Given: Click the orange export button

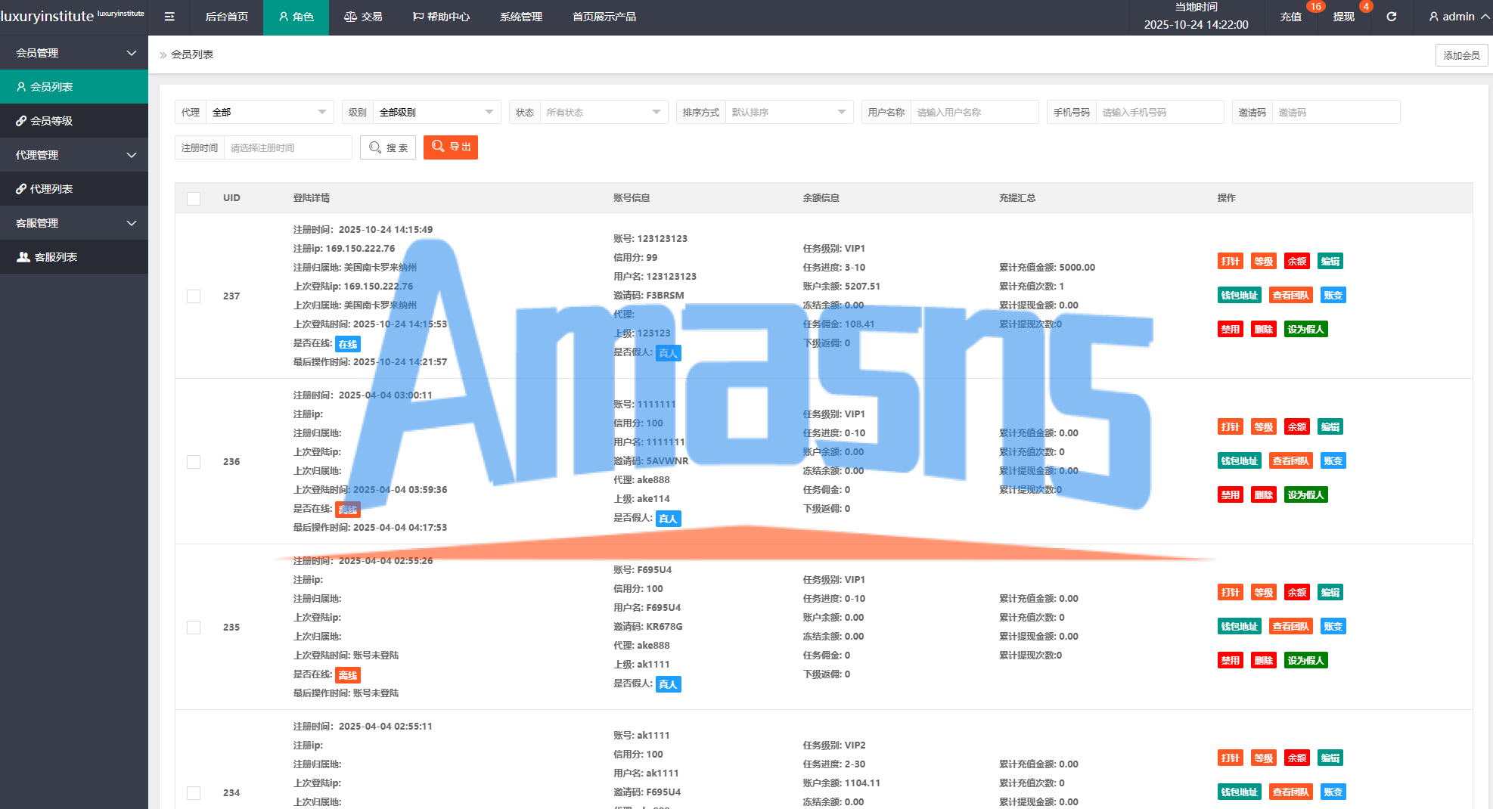Looking at the screenshot, I should pyautogui.click(x=451, y=147).
